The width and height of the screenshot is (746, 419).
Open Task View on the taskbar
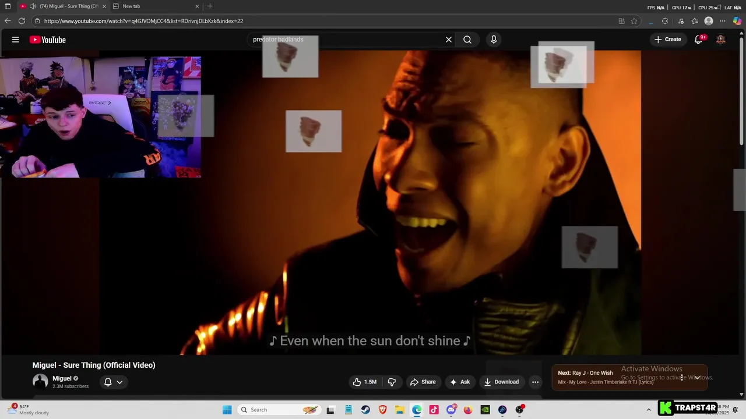coord(330,410)
